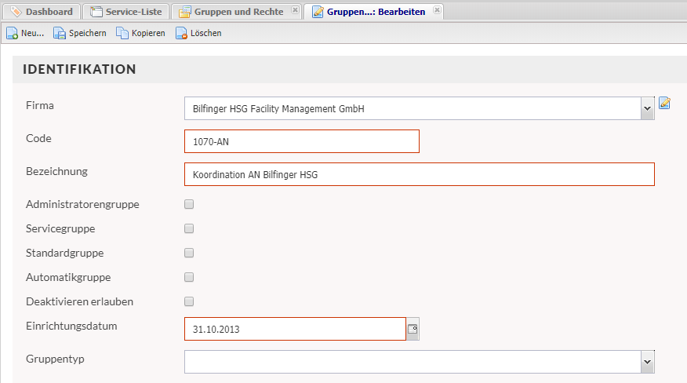This screenshot has height=383, width=687.
Task: Click the Speichern save icon
Action: point(59,33)
